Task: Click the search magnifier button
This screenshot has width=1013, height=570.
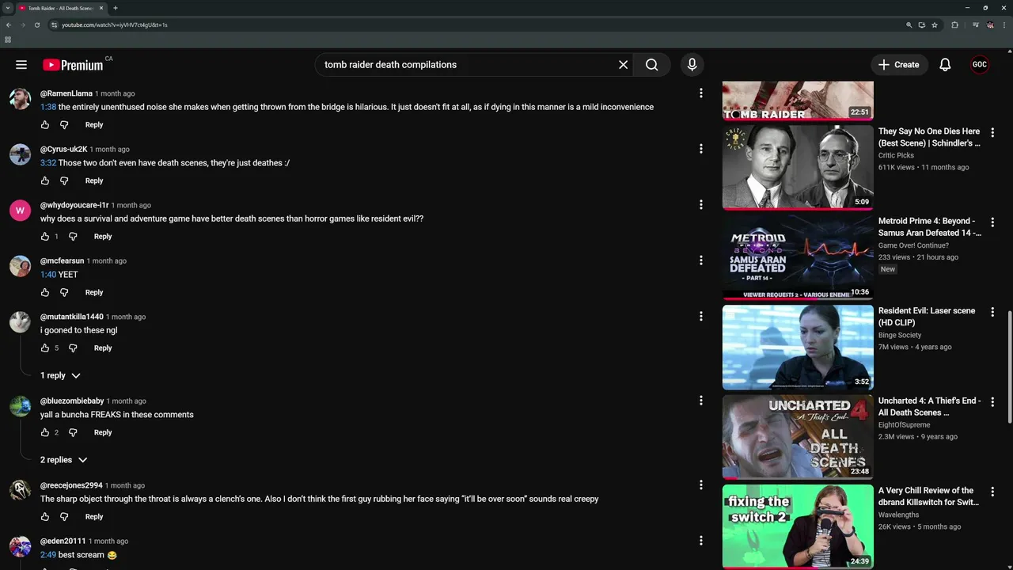Action: 651,65
